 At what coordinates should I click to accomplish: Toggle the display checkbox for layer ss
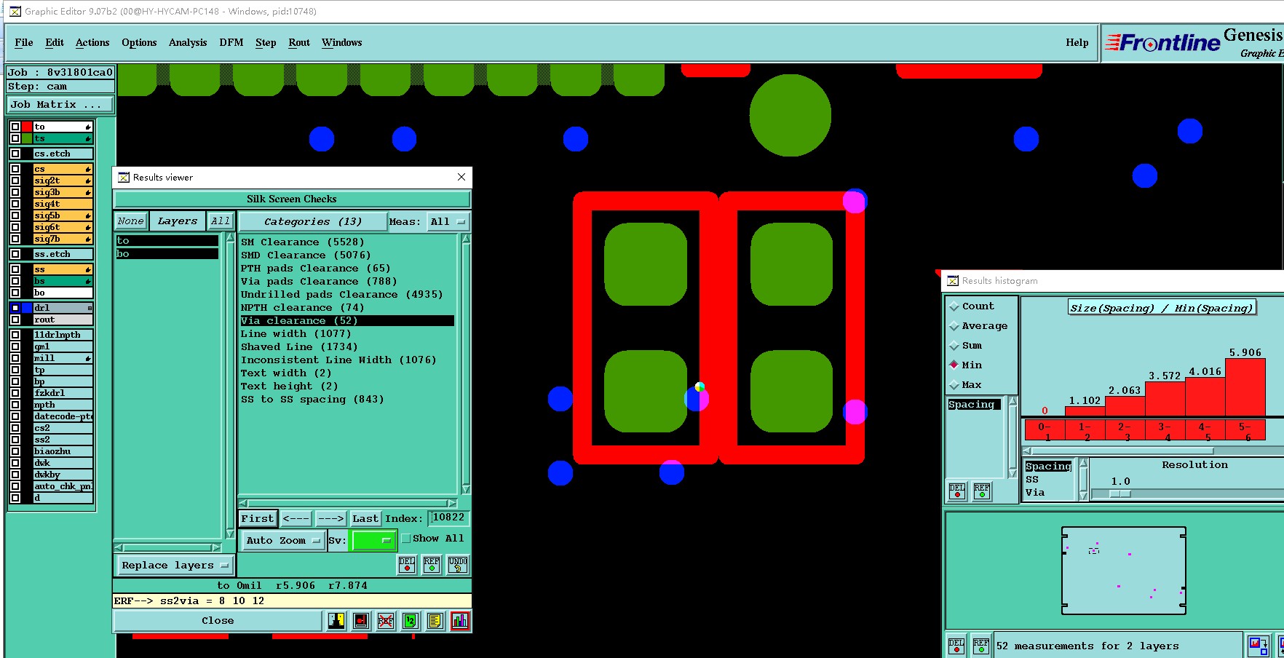coord(15,269)
